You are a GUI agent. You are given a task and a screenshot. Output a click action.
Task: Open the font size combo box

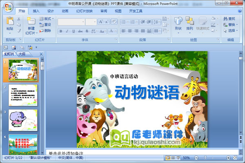[x=91, y=22]
